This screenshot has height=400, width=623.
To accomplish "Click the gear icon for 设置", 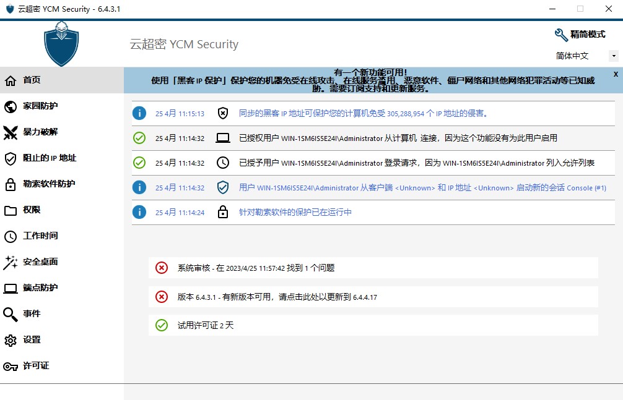I will 11,341.
